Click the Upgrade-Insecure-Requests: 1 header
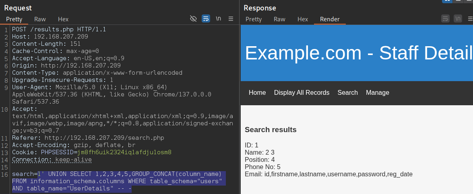Viewport: 473px width, 194px height. (63, 80)
